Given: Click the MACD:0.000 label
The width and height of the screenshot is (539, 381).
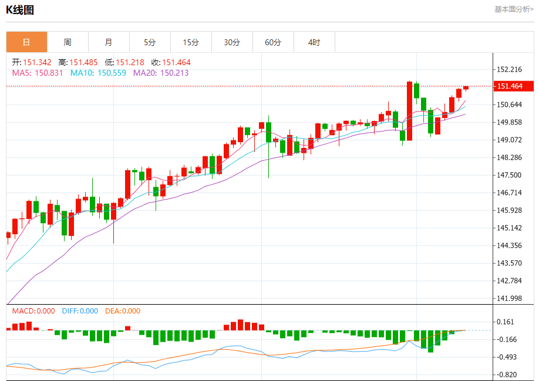Looking at the screenshot, I should click(x=33, y=311).
